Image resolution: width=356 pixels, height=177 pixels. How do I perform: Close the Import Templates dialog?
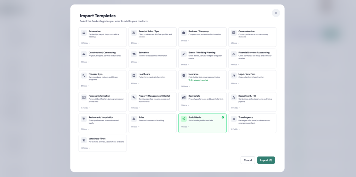pyautogui.click(x=276, y=13)
